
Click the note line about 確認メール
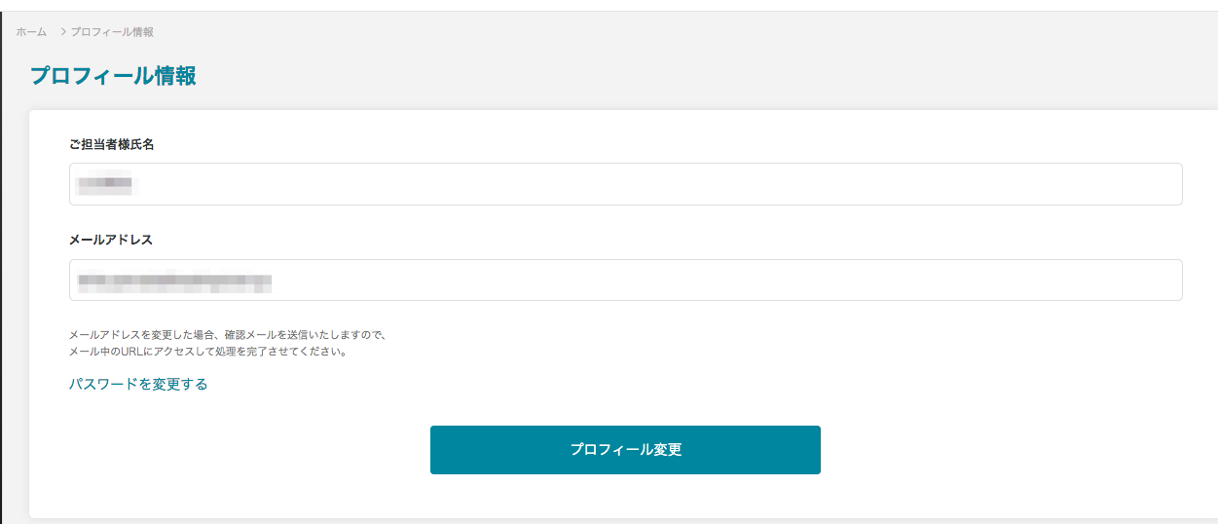(228, 334)
